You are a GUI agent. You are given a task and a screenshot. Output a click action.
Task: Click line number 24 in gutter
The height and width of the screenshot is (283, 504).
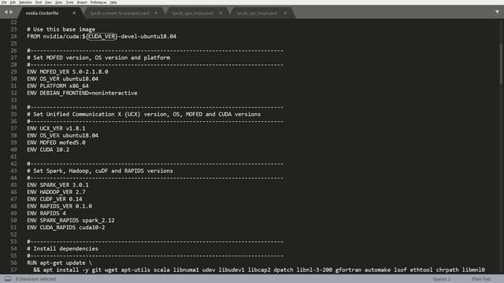pos(13,36)
